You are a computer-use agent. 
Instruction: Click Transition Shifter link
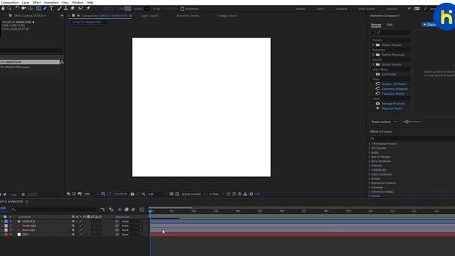point(393,94)
